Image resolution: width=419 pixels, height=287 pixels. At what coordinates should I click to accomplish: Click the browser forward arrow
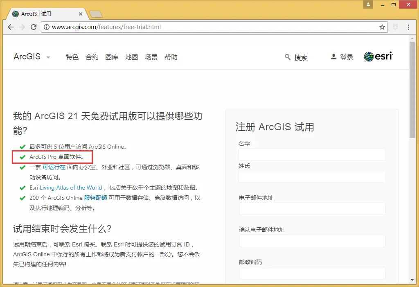coord(22,27)
